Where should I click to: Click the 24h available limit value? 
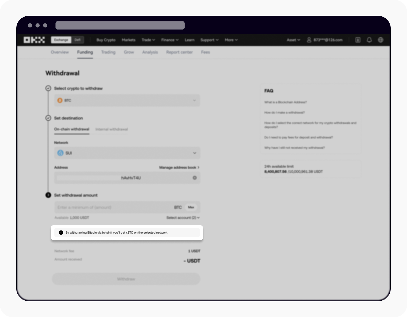294,172
